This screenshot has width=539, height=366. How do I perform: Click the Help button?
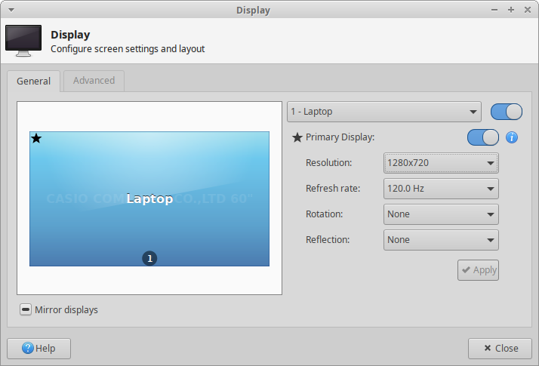[x=38, y=348]
